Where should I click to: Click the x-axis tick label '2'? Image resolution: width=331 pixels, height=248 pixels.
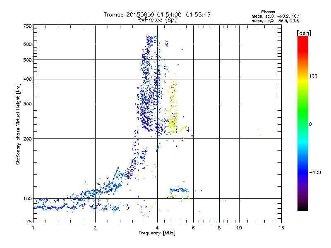[x=95, y=228]
